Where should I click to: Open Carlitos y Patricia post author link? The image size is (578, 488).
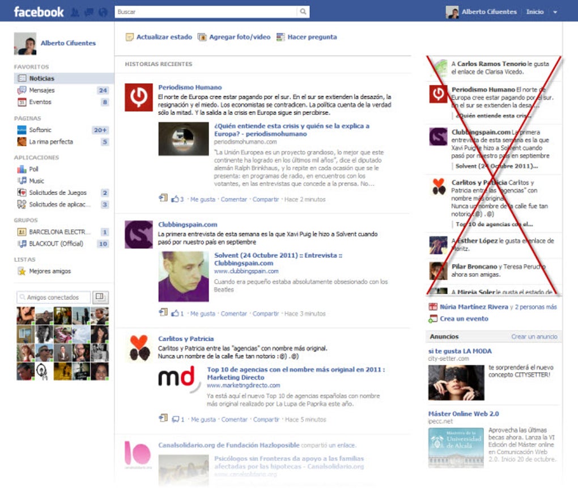[186, 339]
